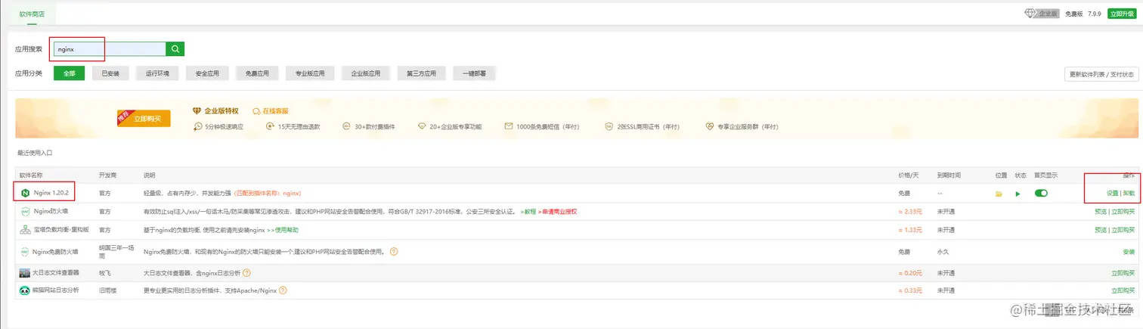Click the Nginx防火墙 shield icon
Viewport: 1143px width, 329px height.
pos(25,212)
